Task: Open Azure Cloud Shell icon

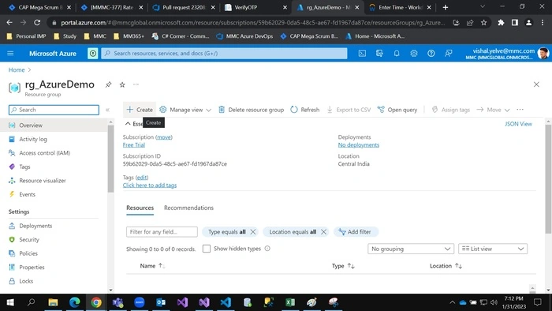Action: click(362, 54)
